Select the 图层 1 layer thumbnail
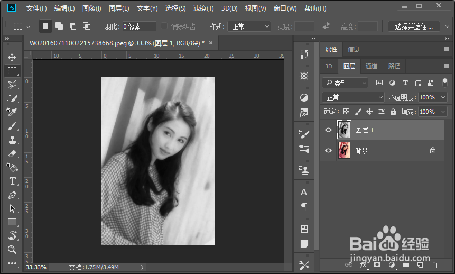Viewport: 455px width, 274px height. pyautogui.click(x=344, y=130)
